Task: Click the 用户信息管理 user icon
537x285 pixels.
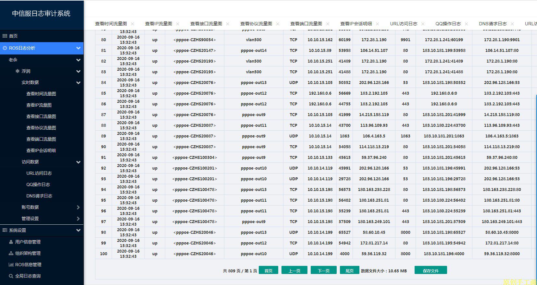Action: point(11,242)
